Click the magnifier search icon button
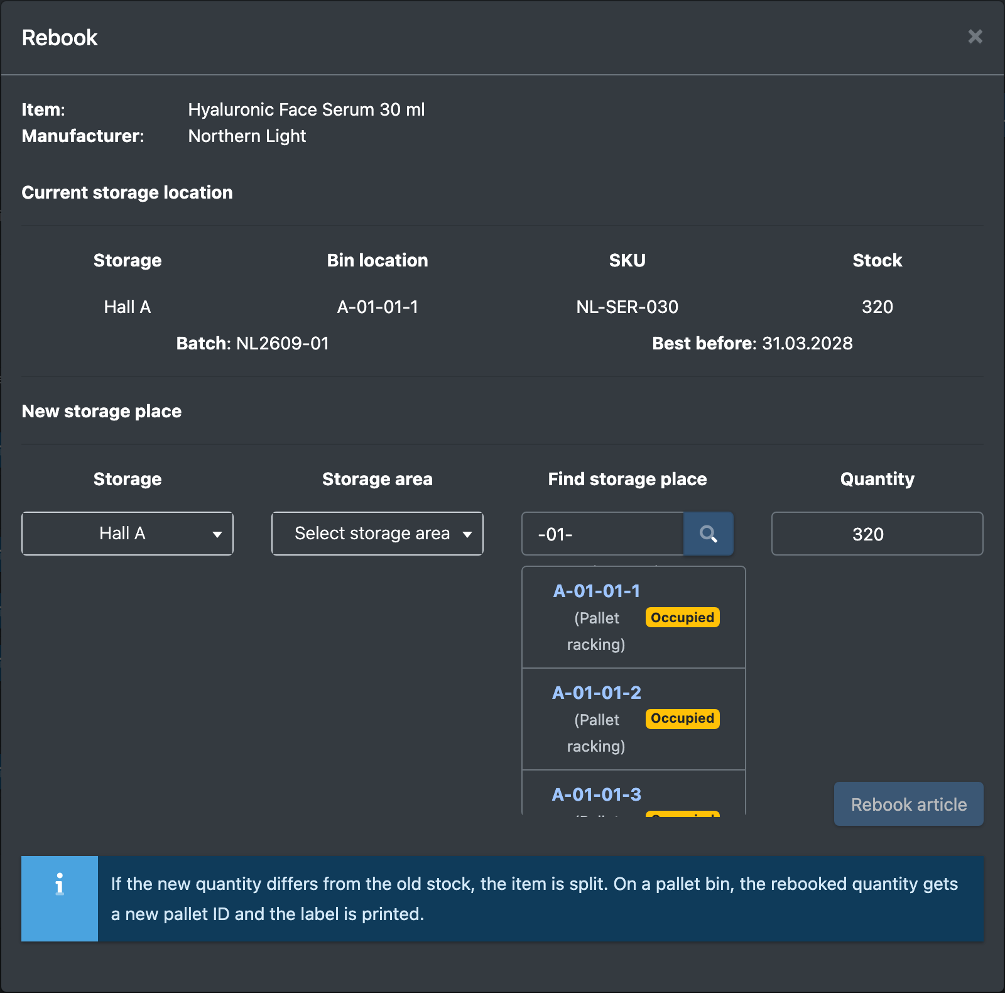Image resolution: width=1005 pixels, height=993 pixels. coord(708,534)
